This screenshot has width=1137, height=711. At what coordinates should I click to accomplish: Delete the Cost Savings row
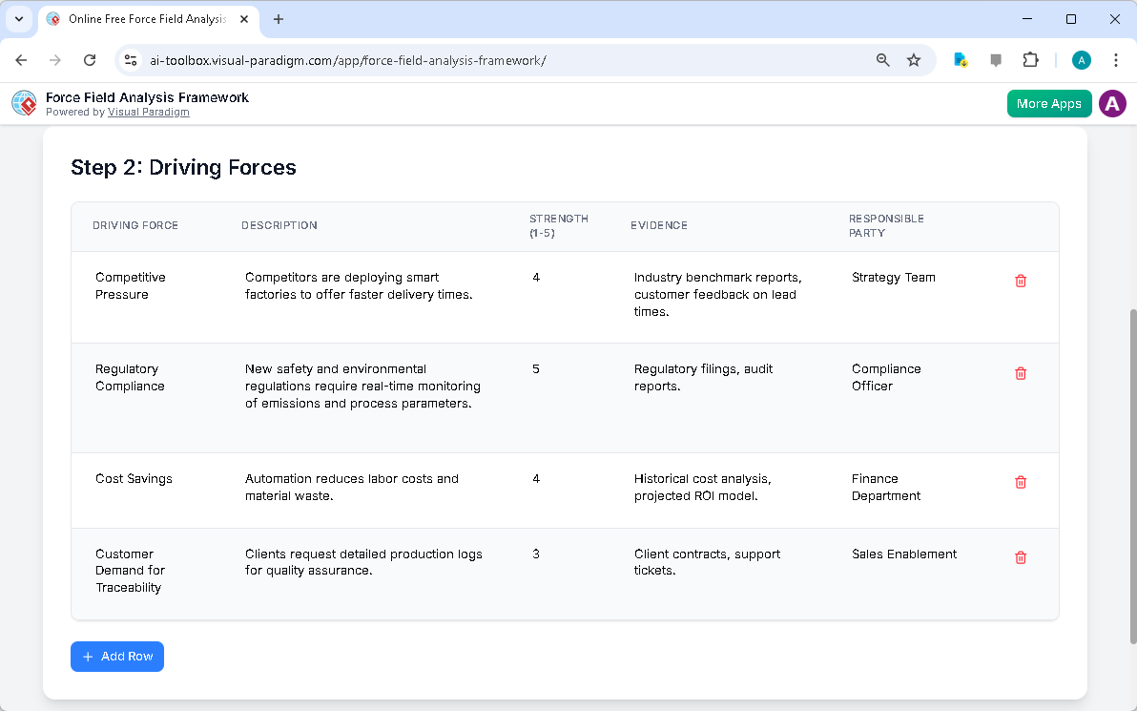click(1020, 482)
